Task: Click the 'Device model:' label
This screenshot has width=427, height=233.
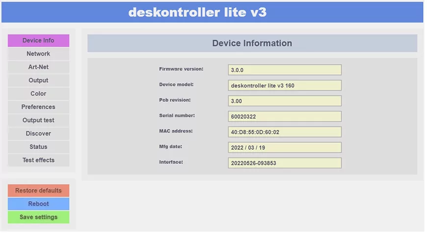Action: tap(176, 85)
